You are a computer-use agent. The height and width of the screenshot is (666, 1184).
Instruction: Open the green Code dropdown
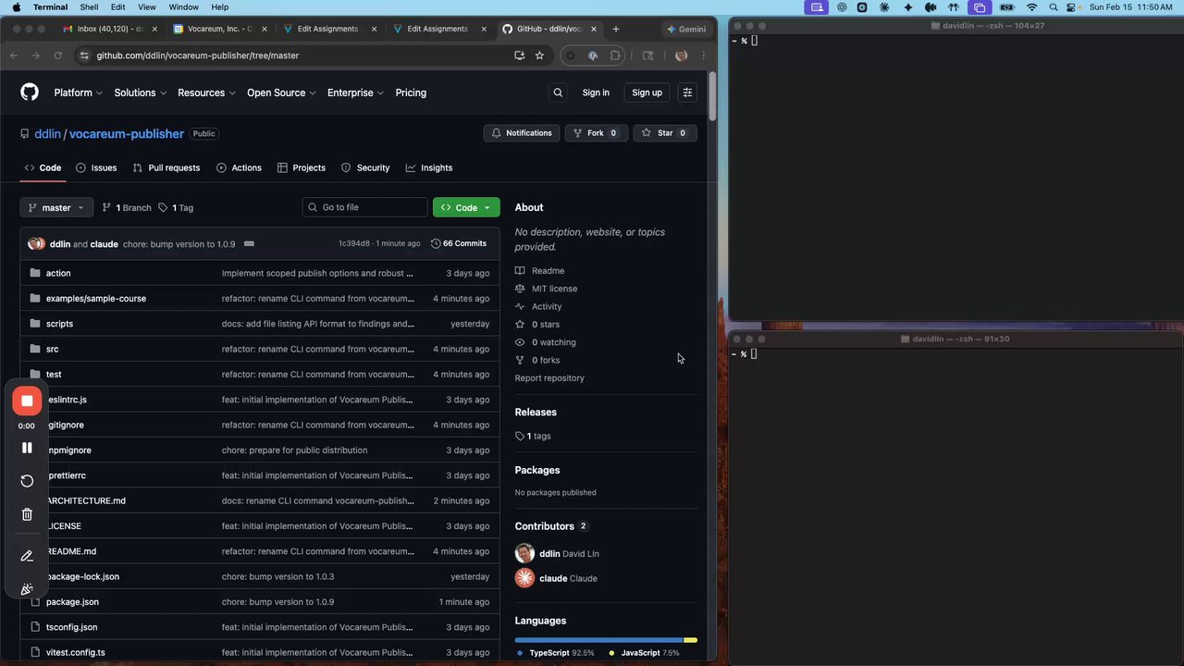coord(466,208)
